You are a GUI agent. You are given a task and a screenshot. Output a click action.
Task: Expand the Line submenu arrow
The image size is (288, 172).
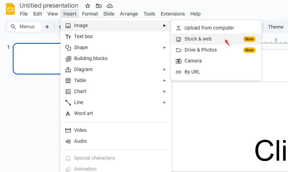point(164,103)
